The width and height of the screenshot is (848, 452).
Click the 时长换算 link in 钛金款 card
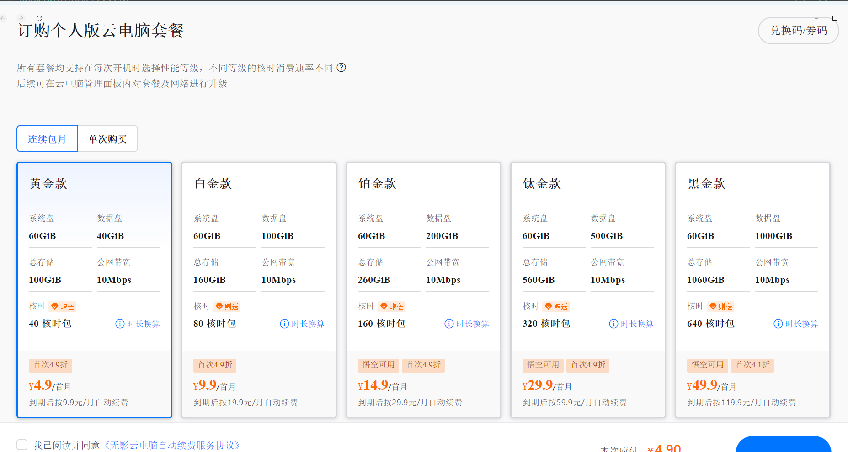pyautogui.click(x=637, y=324)
